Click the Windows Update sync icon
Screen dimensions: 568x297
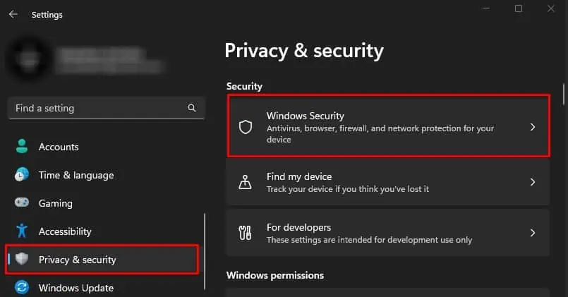point(22,288)
